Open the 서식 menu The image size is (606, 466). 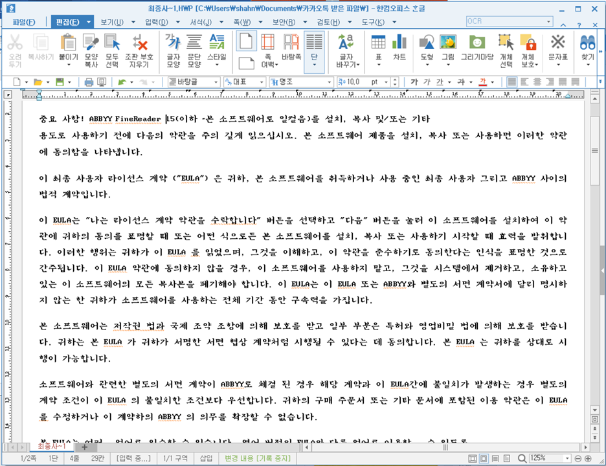click(201, 23)
